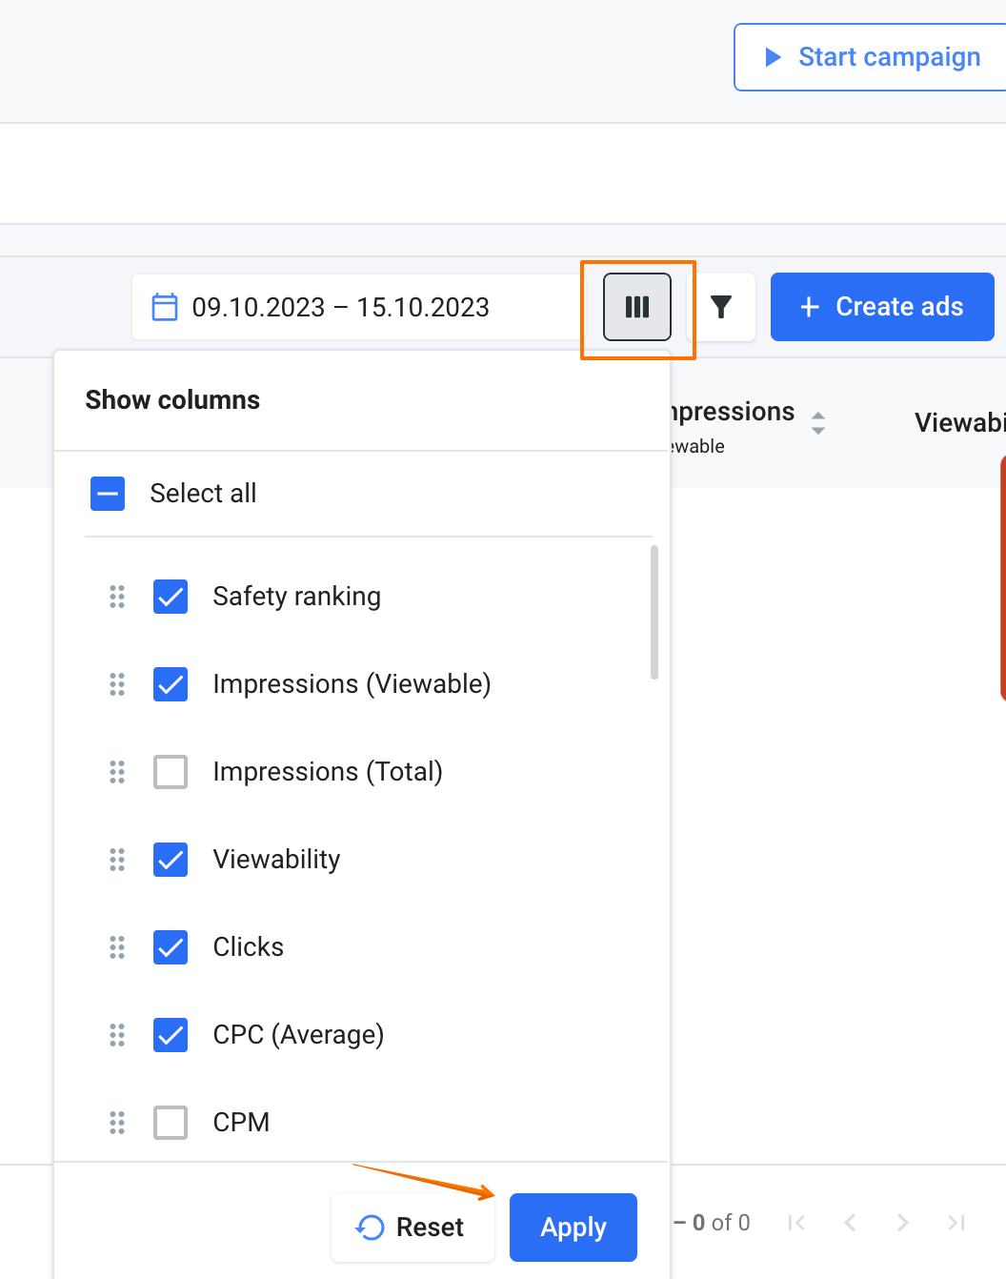Go to next page arrow
The width and height of the screenshot is (1006, 1279).
(902, 1223)
